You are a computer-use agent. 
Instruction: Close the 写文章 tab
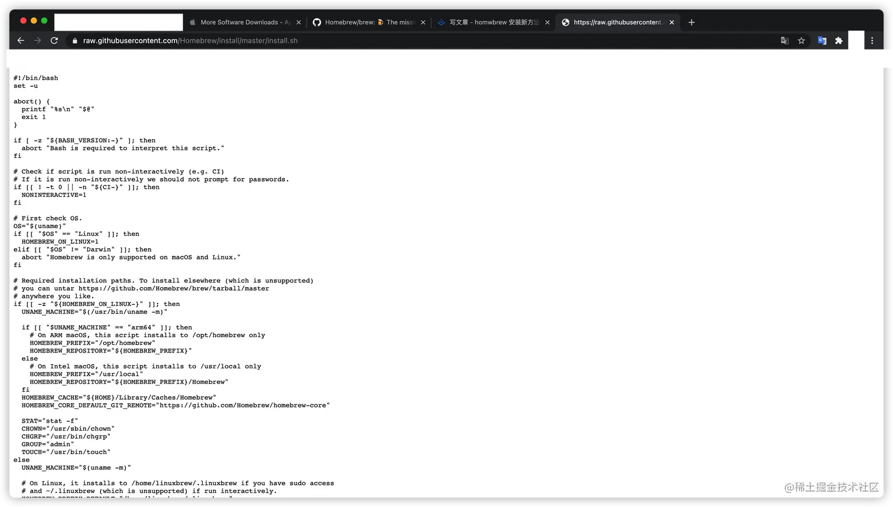(x=547, y=22)
